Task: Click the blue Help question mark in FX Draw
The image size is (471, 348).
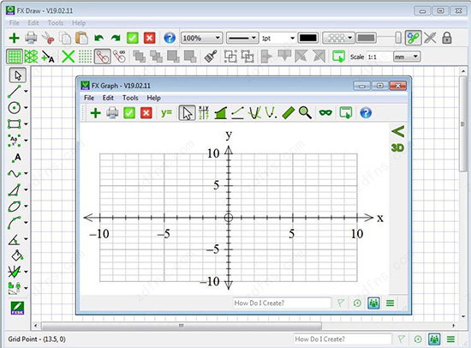Action: (x=170, y=38)
